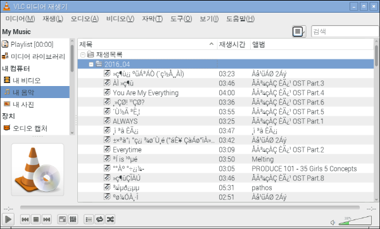Open the 미디어(M) menu
Viewport: 380px width, 229px height.
tap(20, 18)
